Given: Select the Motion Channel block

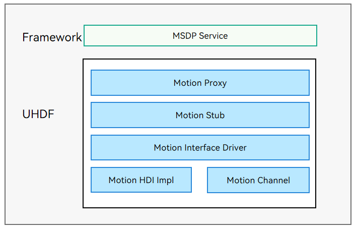Looking at the screenshot, I should 258,180.
